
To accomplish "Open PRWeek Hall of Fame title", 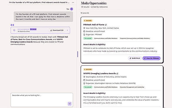I will pyautogui.click(x=94, y=25).
